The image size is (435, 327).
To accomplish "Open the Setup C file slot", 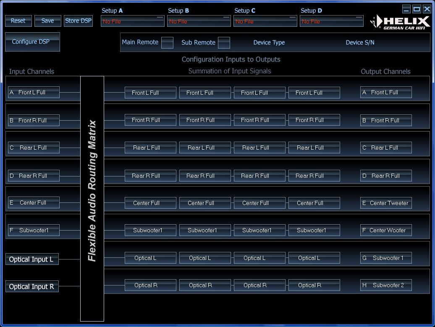I will pos(265,21).
